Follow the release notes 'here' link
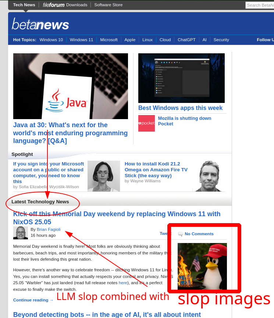The height and width of the screenshot is (318, 274). pyautogui.click(x=123, y=283)
